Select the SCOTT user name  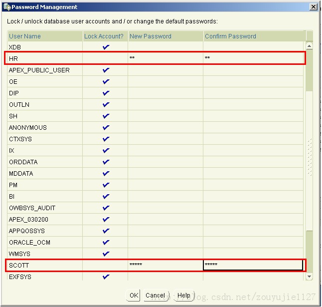click(19, 266)
